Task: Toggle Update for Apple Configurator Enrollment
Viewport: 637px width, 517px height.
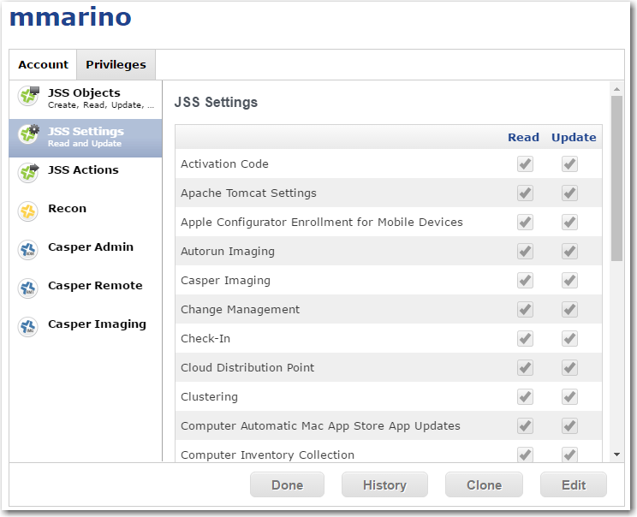Action: pyautogui.click(x=569, y=223)
